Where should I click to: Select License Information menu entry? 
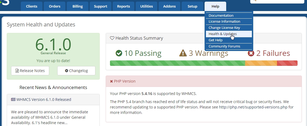[229, 22]
